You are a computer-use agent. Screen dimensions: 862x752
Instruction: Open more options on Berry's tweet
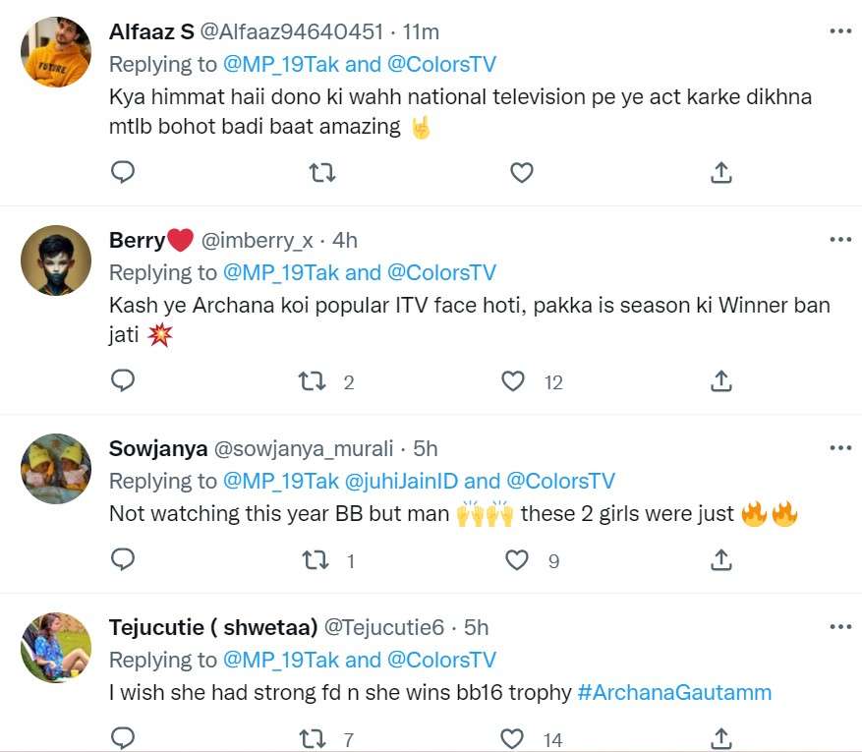pyautogui.click(x=839, y=239)
